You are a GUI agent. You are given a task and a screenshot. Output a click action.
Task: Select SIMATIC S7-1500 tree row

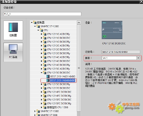[53, 111]
